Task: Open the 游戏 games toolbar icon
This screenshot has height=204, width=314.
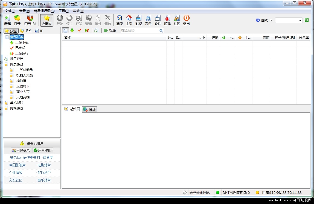Action: click(167, 20)
